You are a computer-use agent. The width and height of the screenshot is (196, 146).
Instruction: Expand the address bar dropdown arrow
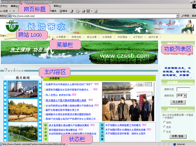tap(178, 16)
